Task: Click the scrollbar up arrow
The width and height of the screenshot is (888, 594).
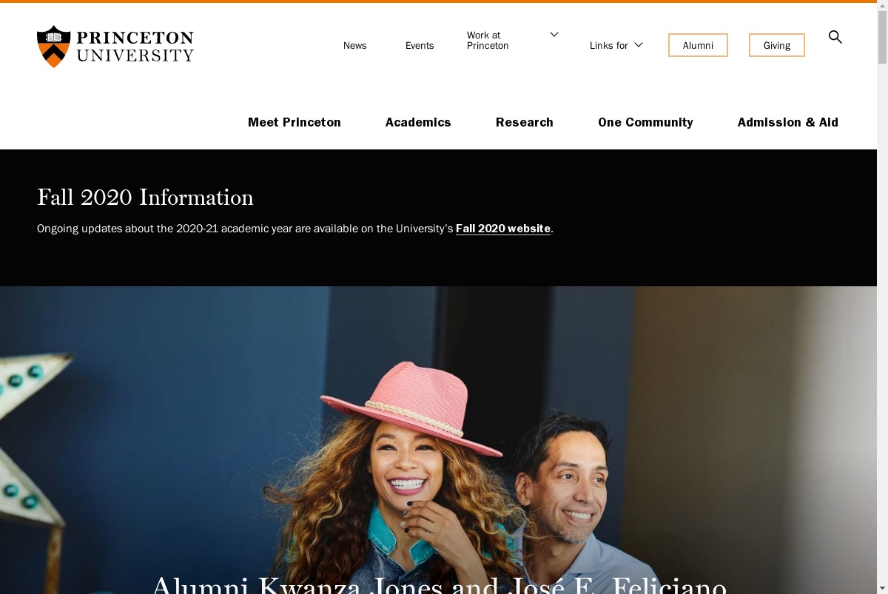Action: point(882,6)
